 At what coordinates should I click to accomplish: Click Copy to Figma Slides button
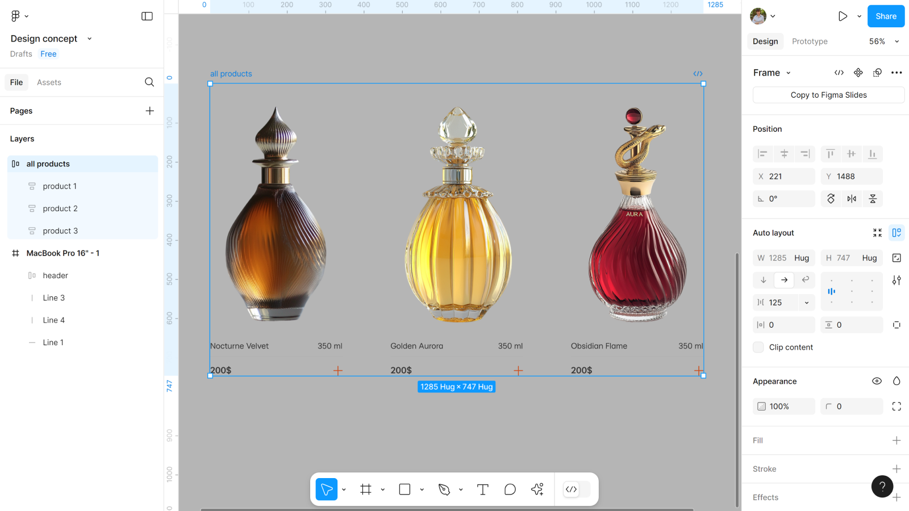coord(828,95)
